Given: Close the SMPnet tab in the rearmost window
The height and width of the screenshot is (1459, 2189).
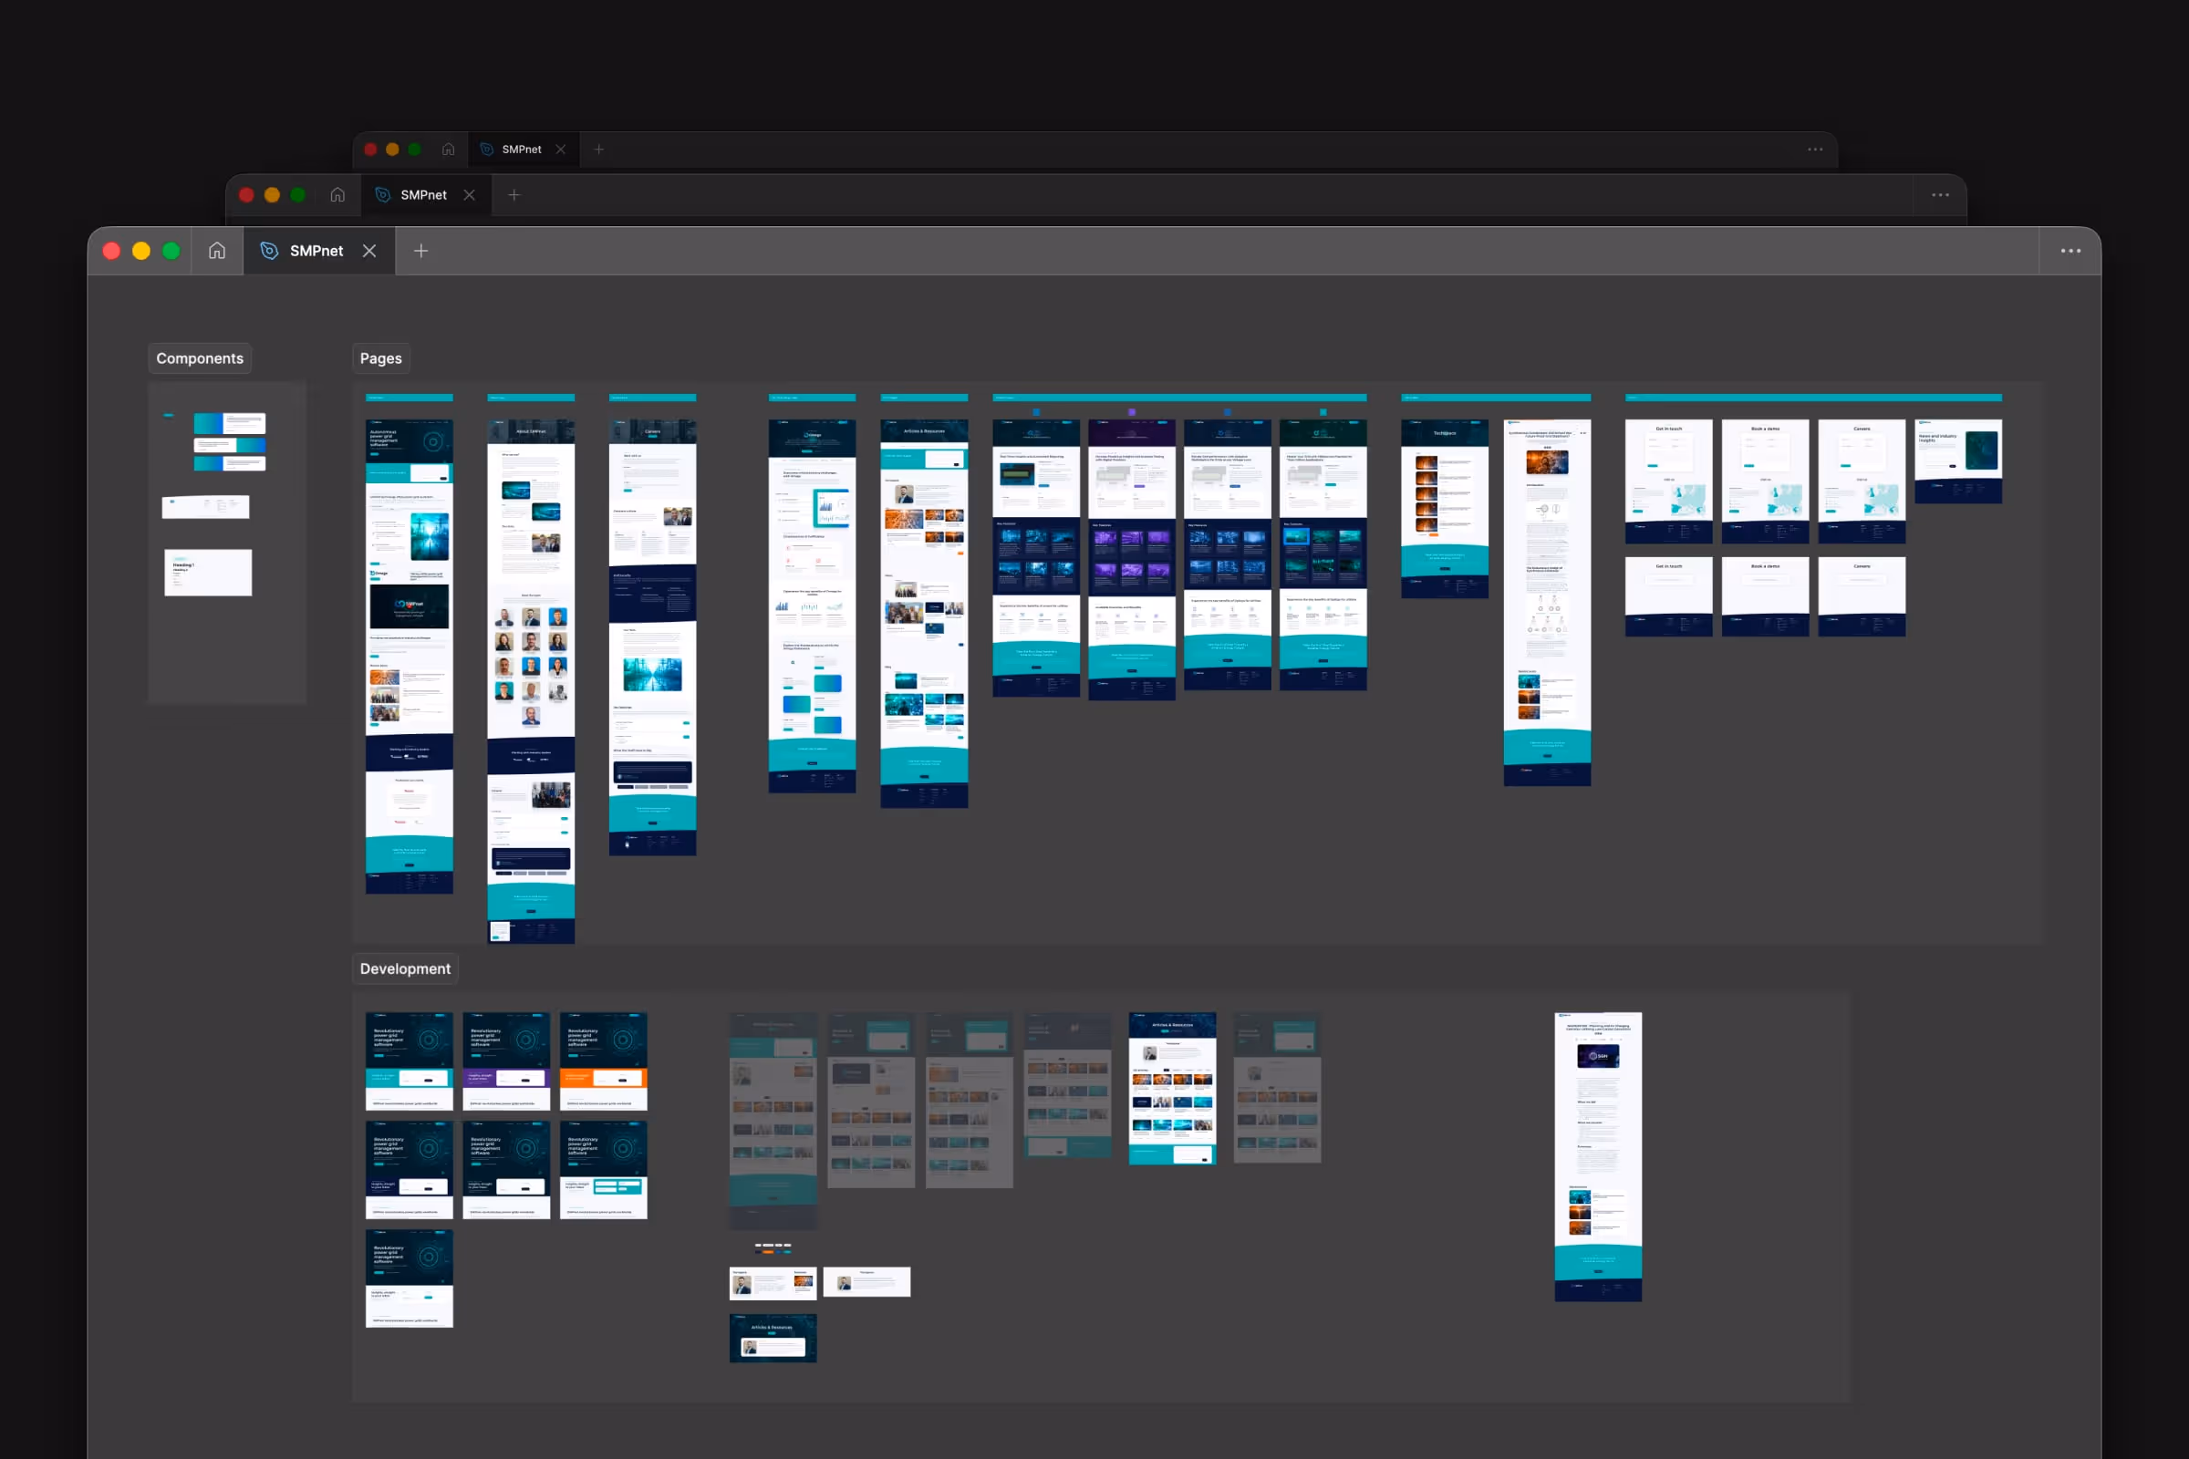Looking at the screenshot, I should 560,150.
